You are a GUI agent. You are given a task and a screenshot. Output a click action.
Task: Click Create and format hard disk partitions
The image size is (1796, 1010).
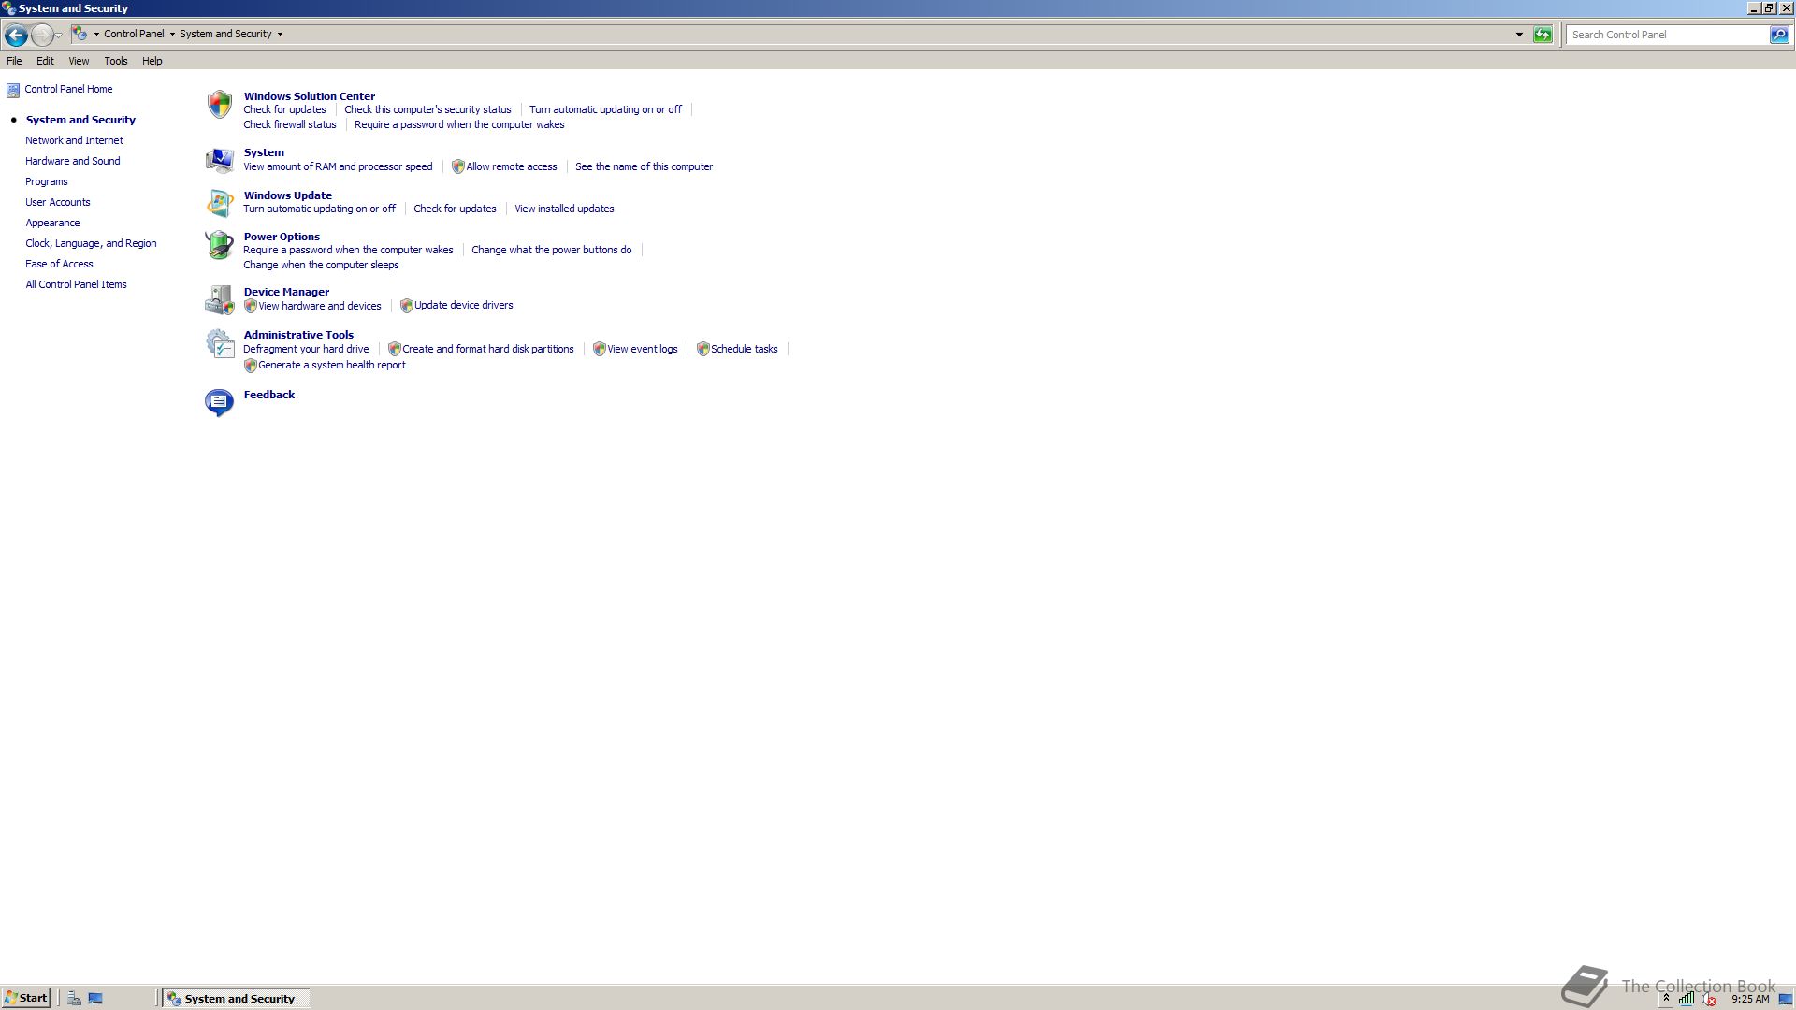(x=488, y=349)
